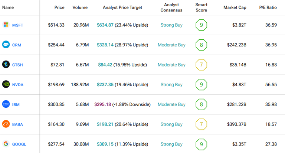Click IBM $295.18 analyst price target
Image resolution: width=285 pixels, height=153 pixels.
pyautogui.click(x=103, y=104)
